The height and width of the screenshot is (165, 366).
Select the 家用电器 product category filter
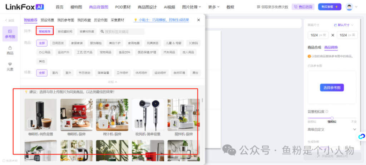[x=134, y=43]
